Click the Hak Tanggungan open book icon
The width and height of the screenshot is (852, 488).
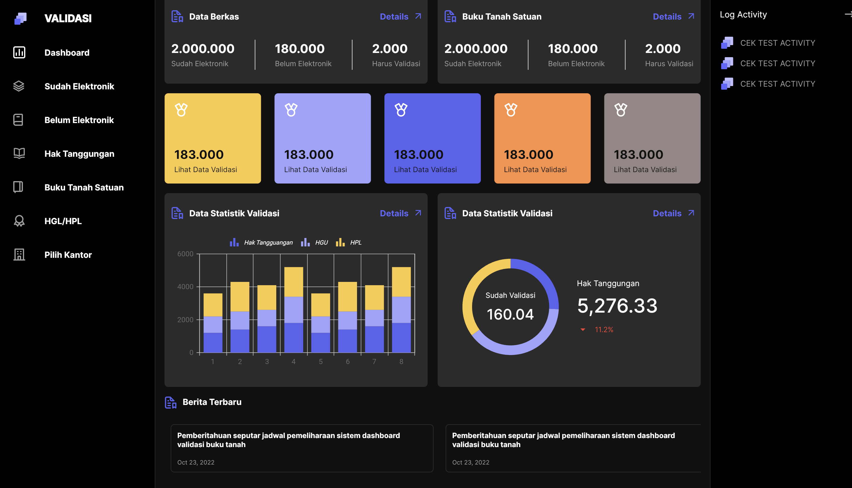[19, 153]
